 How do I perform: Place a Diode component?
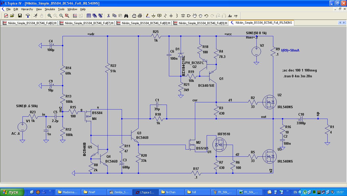[x=183, y=16]
